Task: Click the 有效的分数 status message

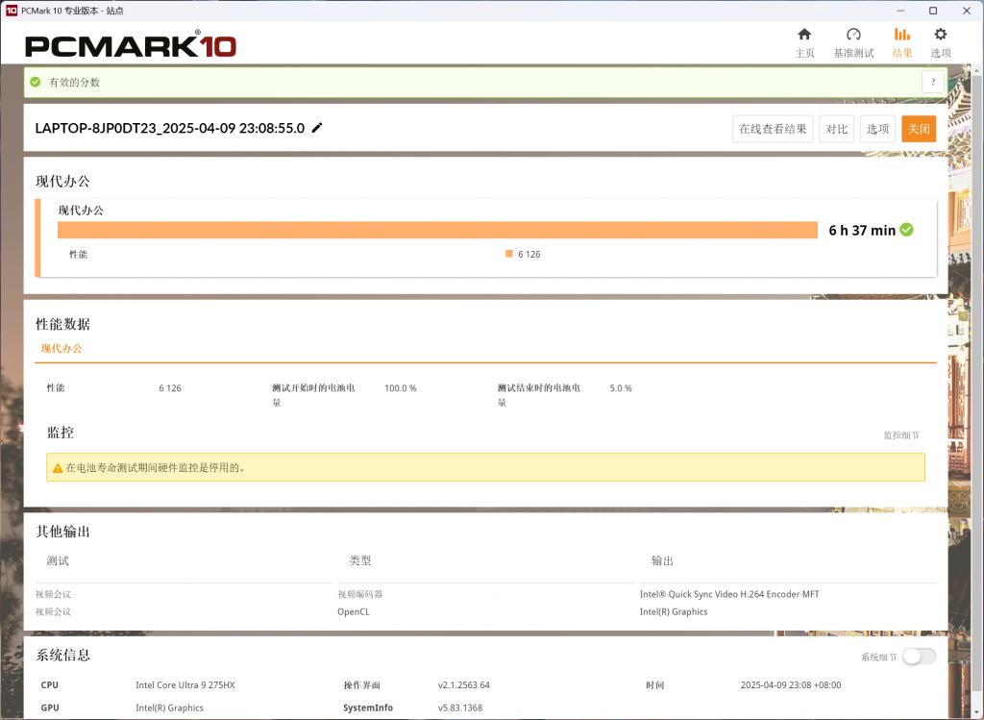Action: point(74,83)
